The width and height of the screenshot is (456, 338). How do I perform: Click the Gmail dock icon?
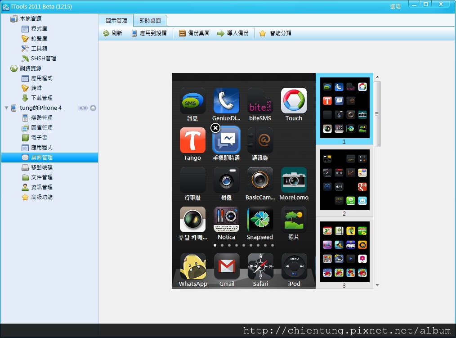click(x=227, y=266)
